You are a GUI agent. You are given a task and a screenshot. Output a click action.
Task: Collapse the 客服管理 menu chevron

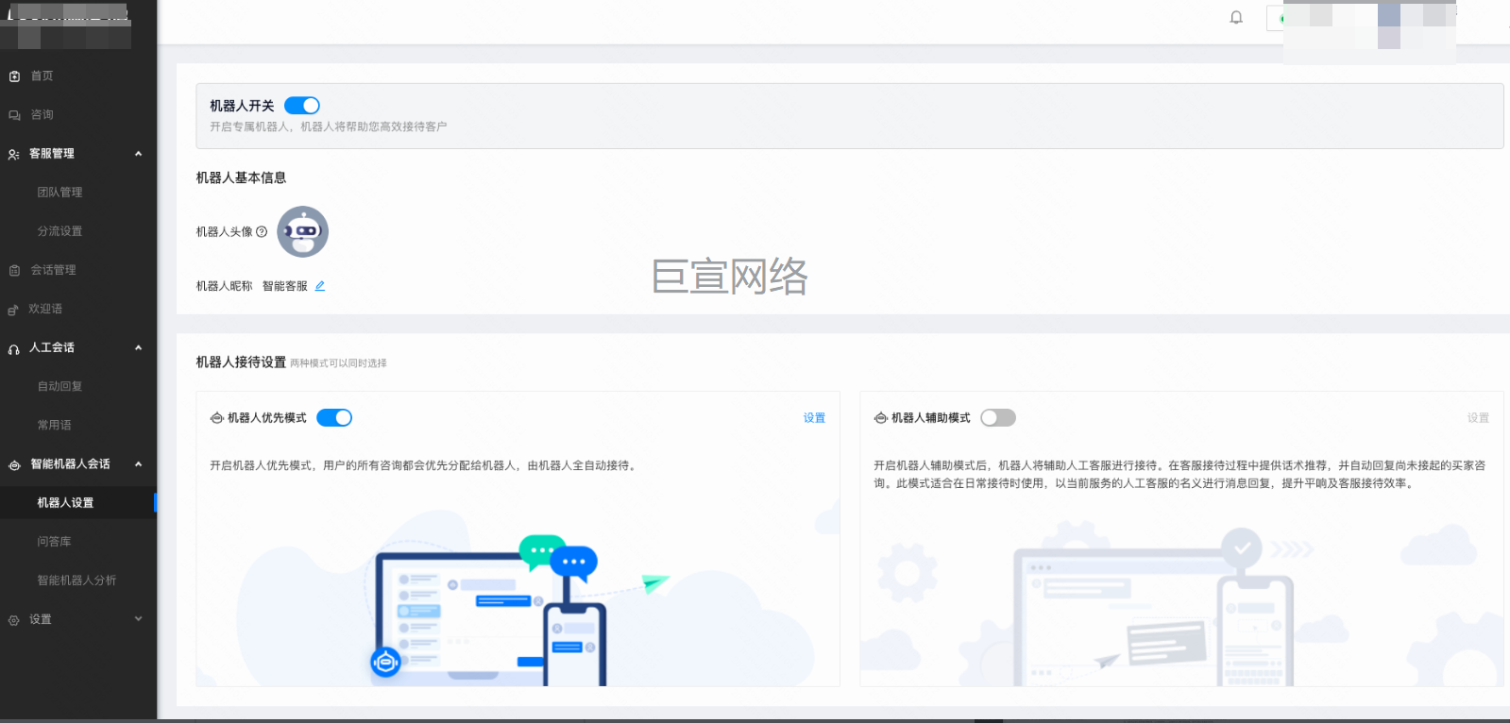pyautogui.click(x=139, y=154)
